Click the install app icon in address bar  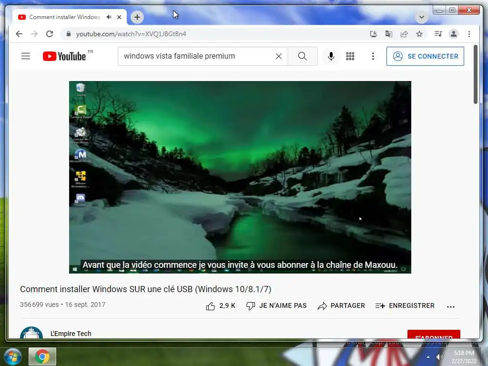(374, 34)
